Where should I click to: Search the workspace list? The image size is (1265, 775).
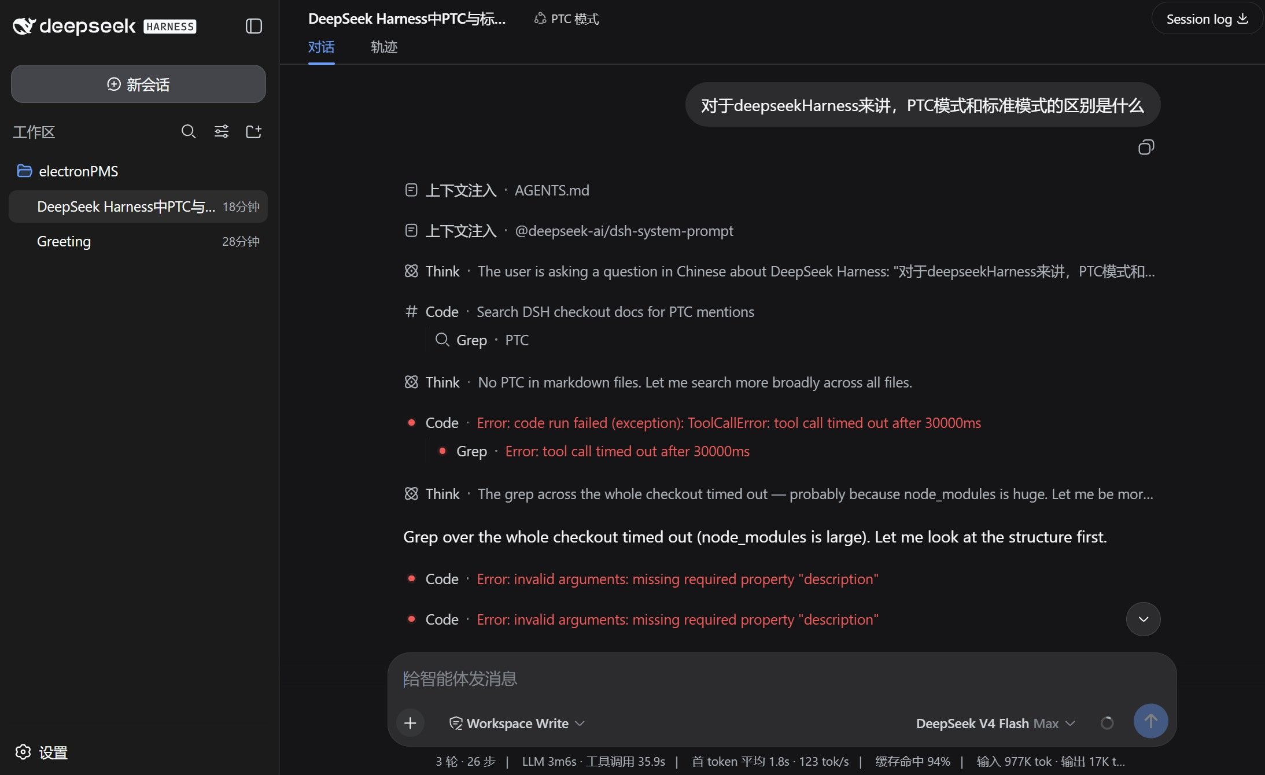189,132
